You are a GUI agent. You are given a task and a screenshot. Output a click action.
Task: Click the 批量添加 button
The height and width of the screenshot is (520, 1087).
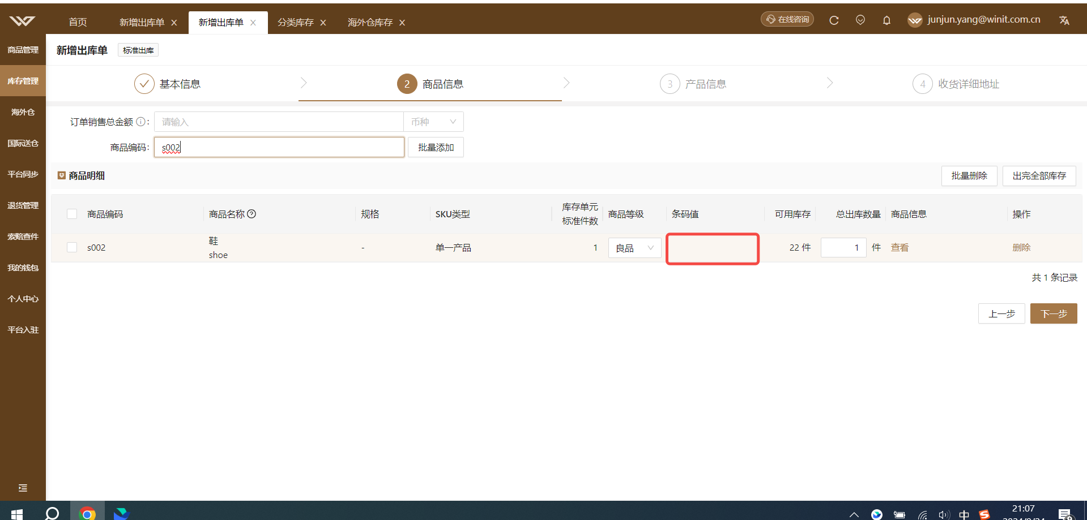click(x=436, y=147)
